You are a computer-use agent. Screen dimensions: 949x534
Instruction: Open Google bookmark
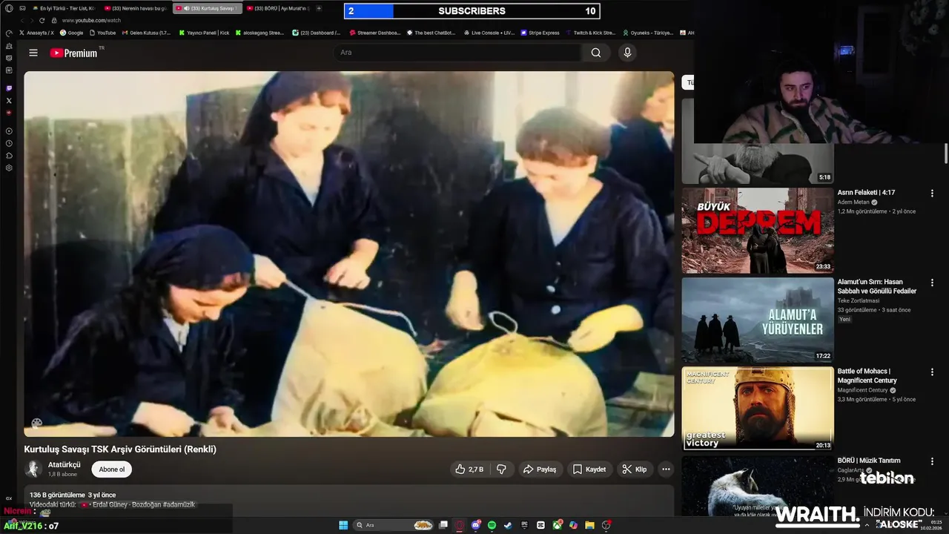[x=72, y=33]
